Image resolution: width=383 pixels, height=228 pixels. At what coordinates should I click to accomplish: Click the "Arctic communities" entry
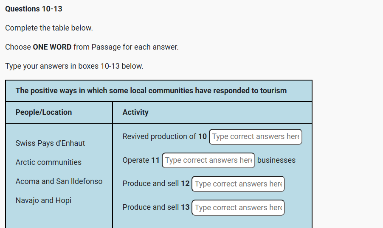tap(48, 162)
